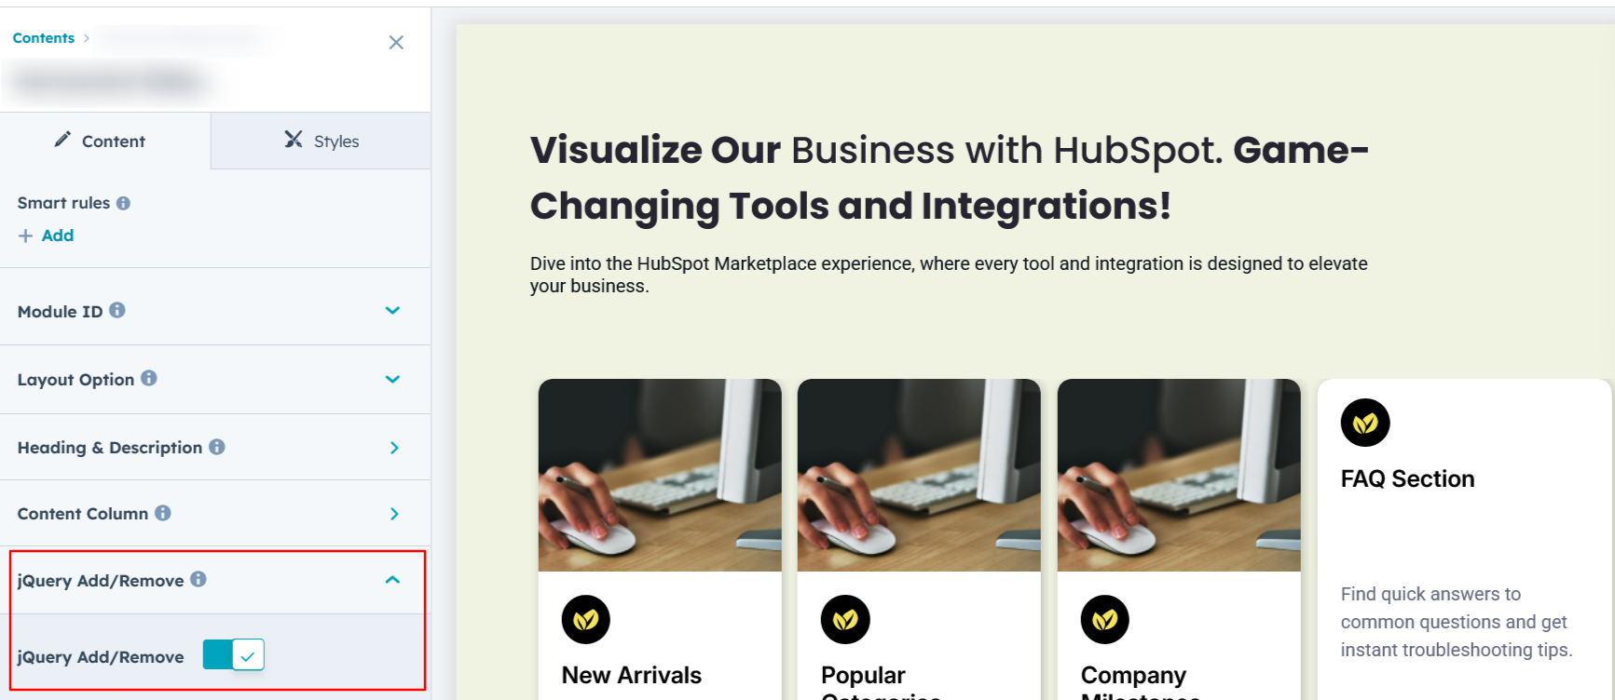Screen dimensions: 1615x700
Task: Expand the Layout Option dropdown chevron
Action: click(x=393, y=379)
